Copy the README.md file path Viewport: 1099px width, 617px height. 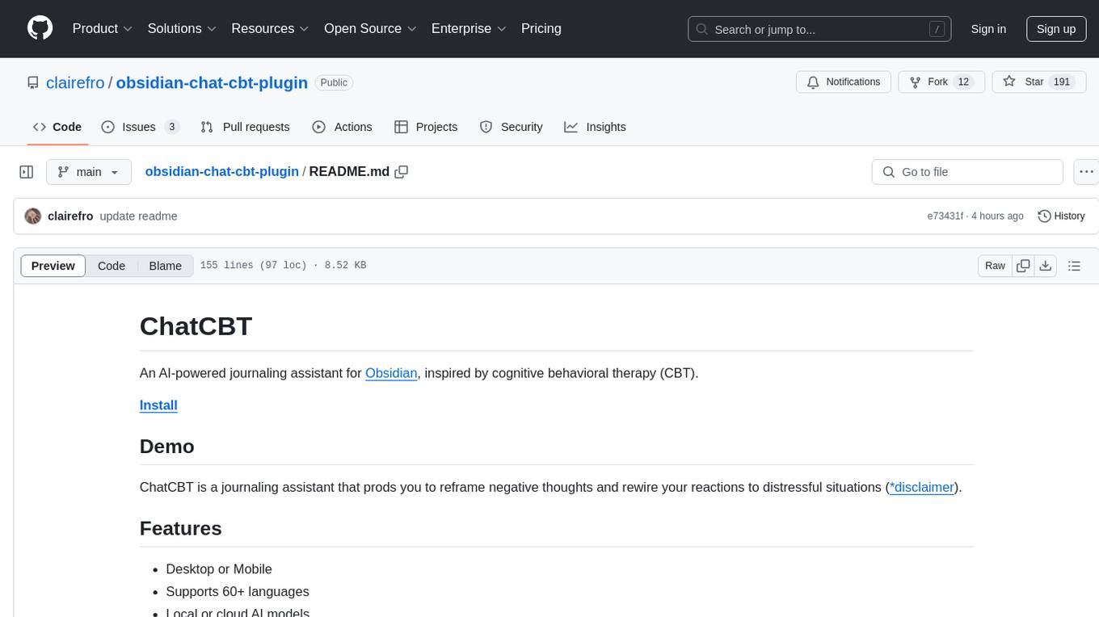(402, 172)
